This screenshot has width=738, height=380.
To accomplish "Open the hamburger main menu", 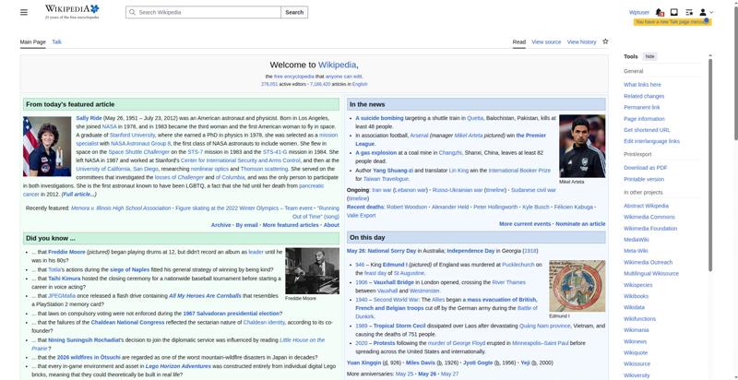I will [24, 12].
